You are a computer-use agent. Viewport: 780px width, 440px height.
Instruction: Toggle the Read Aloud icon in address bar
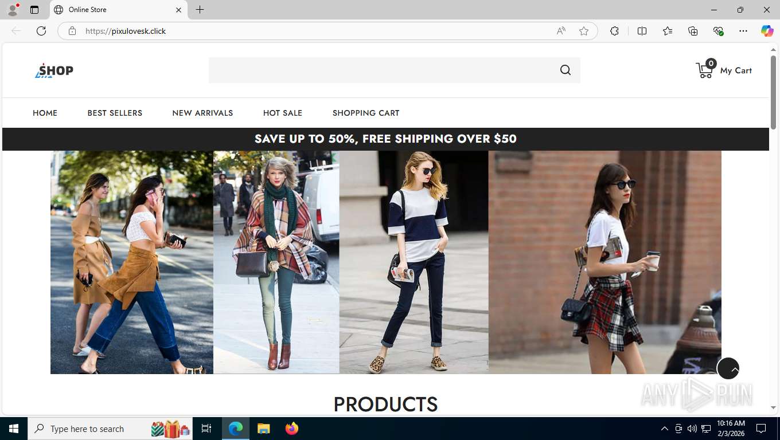[561, 31]
